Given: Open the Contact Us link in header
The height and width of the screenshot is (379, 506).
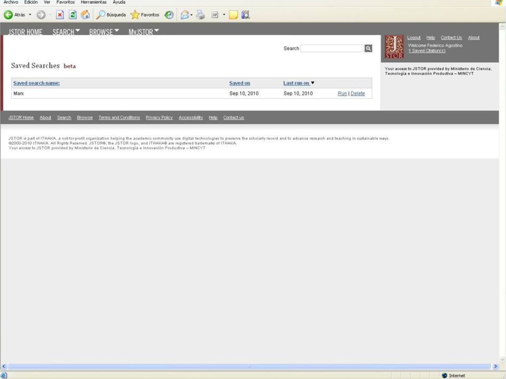Looking at the screenshot, I should point(451,38).
